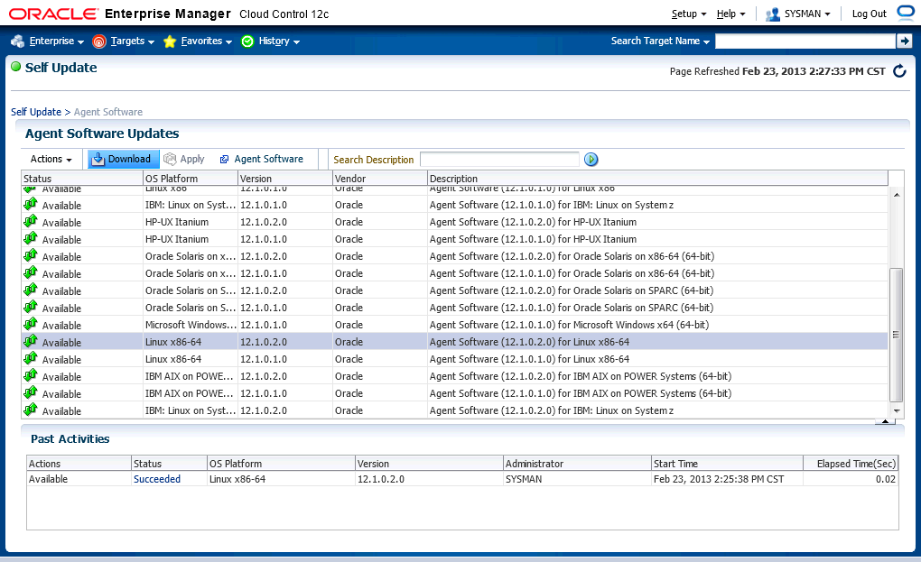Select Agent Software for Linux x86-64 12.1.0.1.0 description

[x=529, y=359]
